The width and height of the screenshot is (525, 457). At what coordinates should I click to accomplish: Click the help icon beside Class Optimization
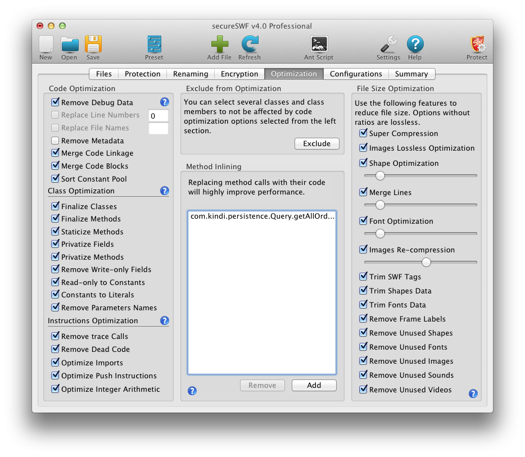pos(165,191)
